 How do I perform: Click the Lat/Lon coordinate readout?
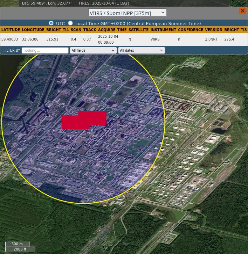pyautogui.click(x=47, y=3)
